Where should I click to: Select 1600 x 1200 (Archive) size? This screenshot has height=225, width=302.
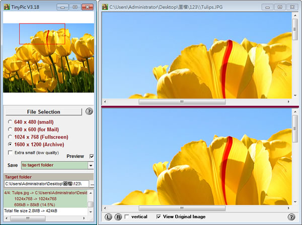pos(11,145)
